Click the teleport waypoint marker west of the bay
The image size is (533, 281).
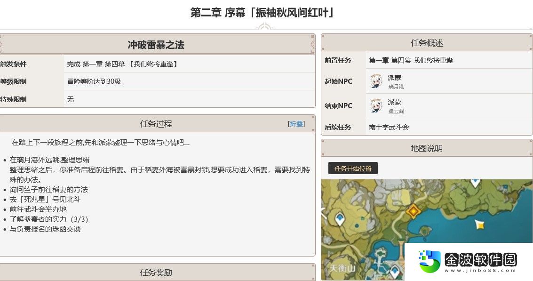click(340, 218)
